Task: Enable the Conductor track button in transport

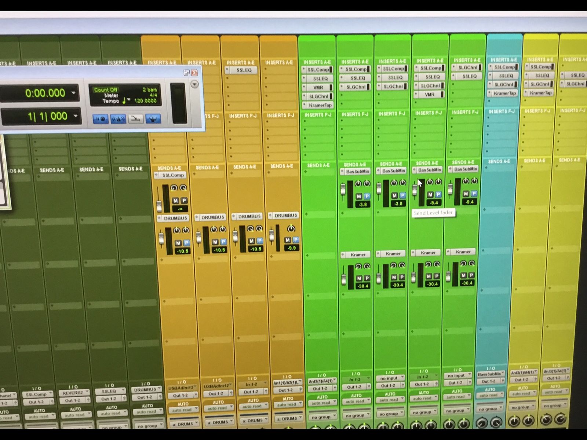Action: coord(153,118)
